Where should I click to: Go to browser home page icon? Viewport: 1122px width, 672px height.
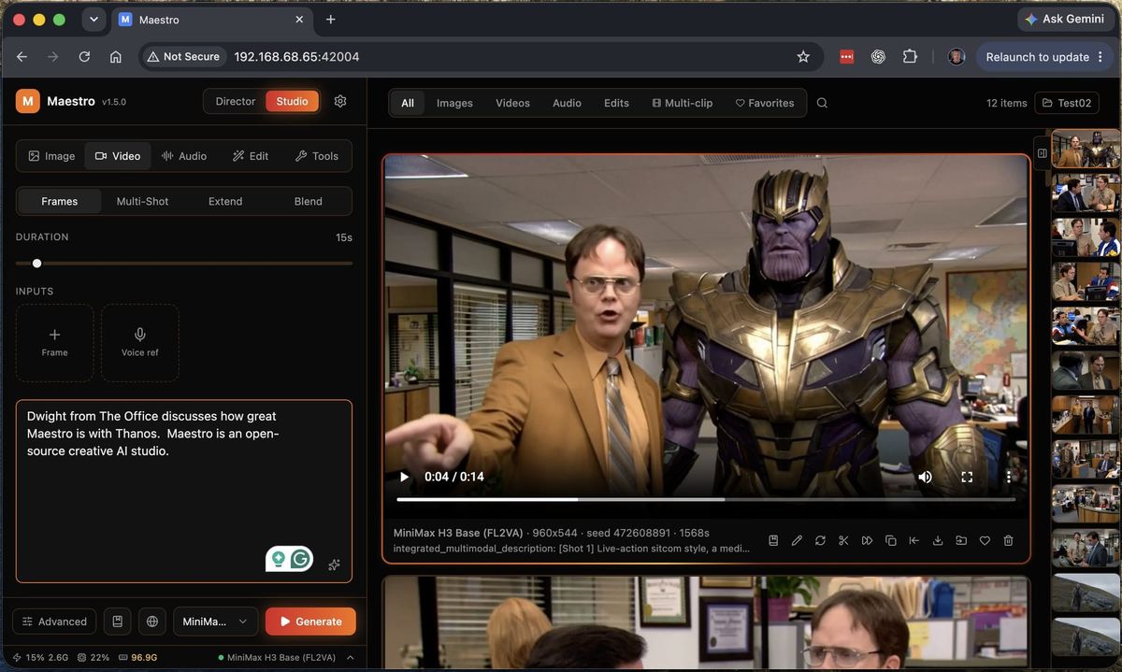[x=116, y=56]
